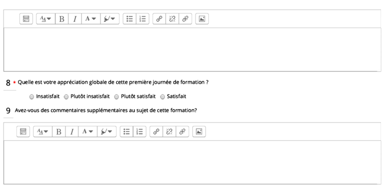Select the Plutôt insatisfait radio option

click(x=66, y=97)
